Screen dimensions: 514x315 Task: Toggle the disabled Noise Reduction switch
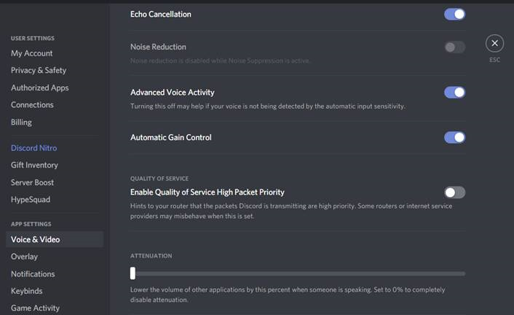(454, 47)
